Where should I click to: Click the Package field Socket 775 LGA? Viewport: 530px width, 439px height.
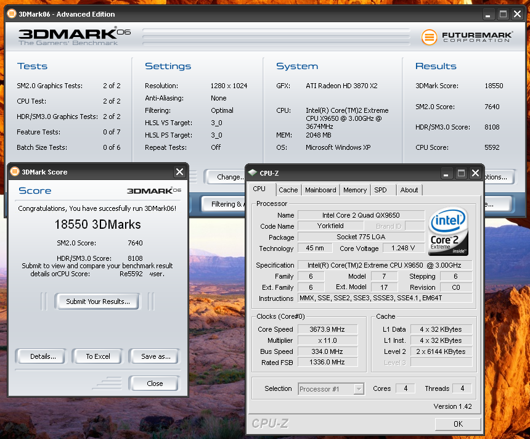point(361,237)
